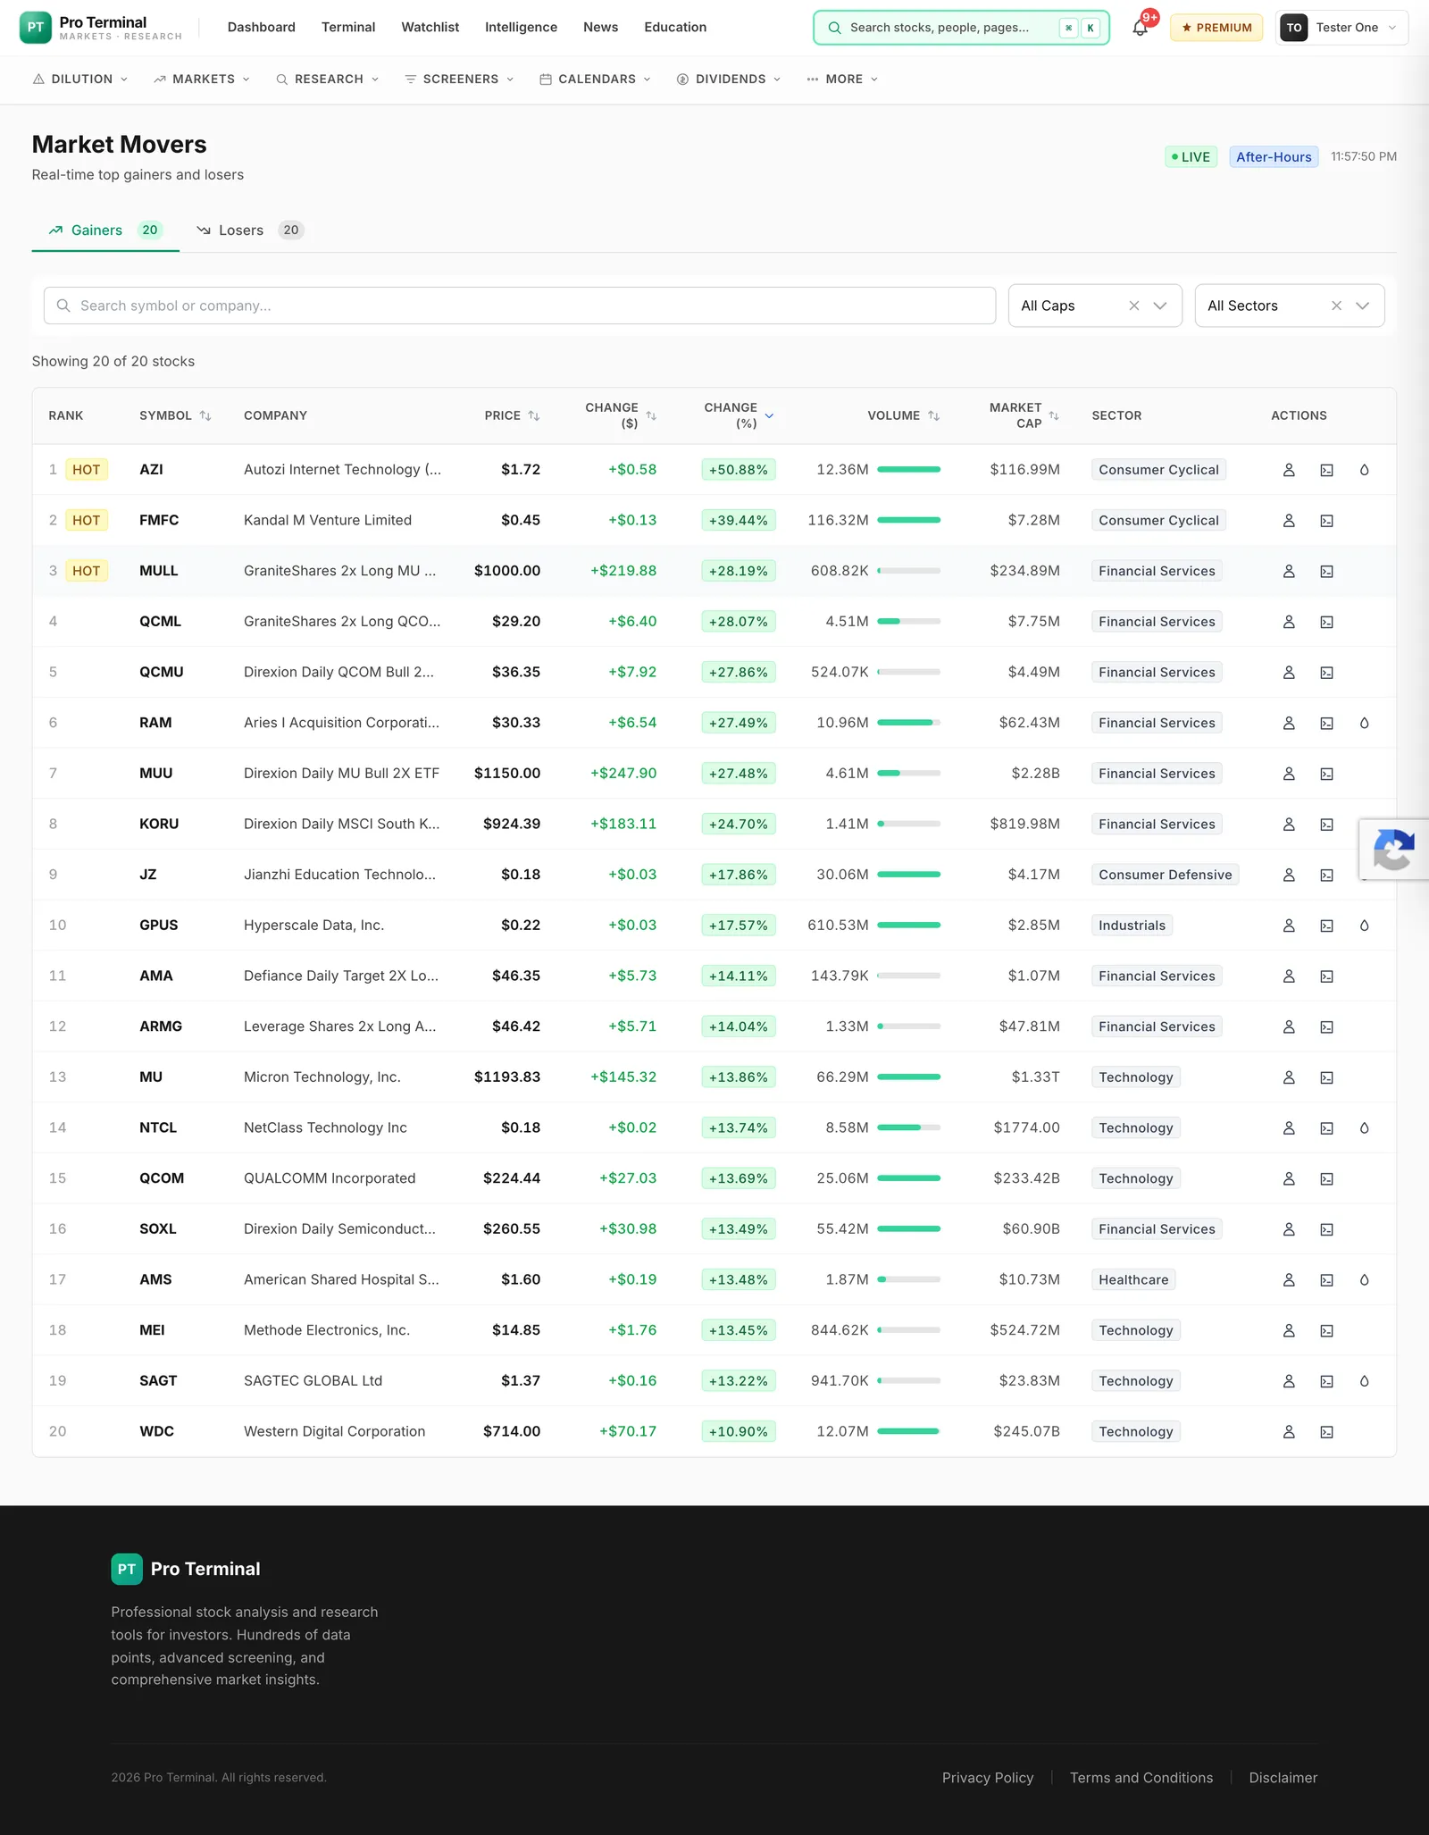
Task: Click the person icon in QCOM row
Action: [x=1289, y=1178]
